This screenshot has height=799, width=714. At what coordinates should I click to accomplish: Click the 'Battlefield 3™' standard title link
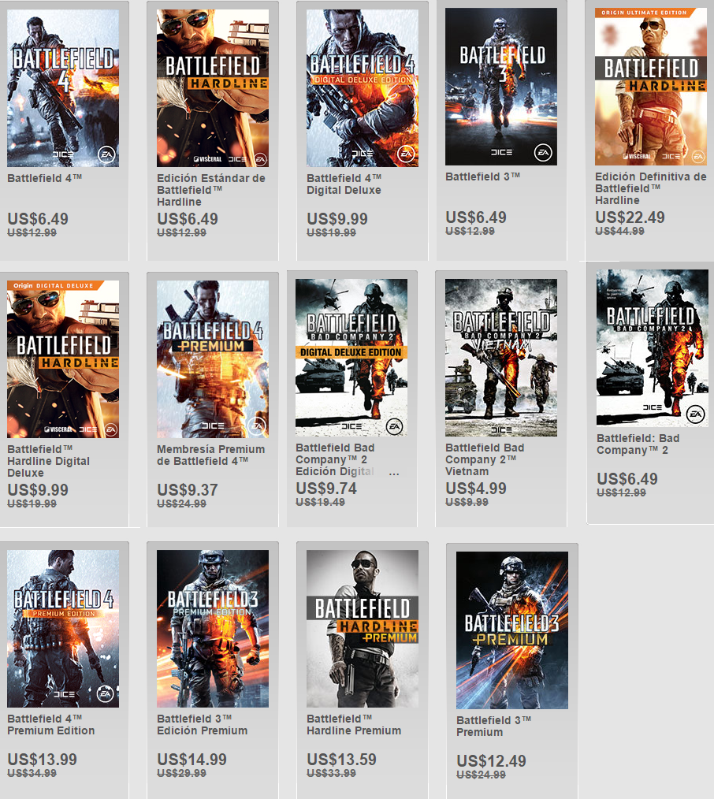pyautogui.click(x=482, y=177)
